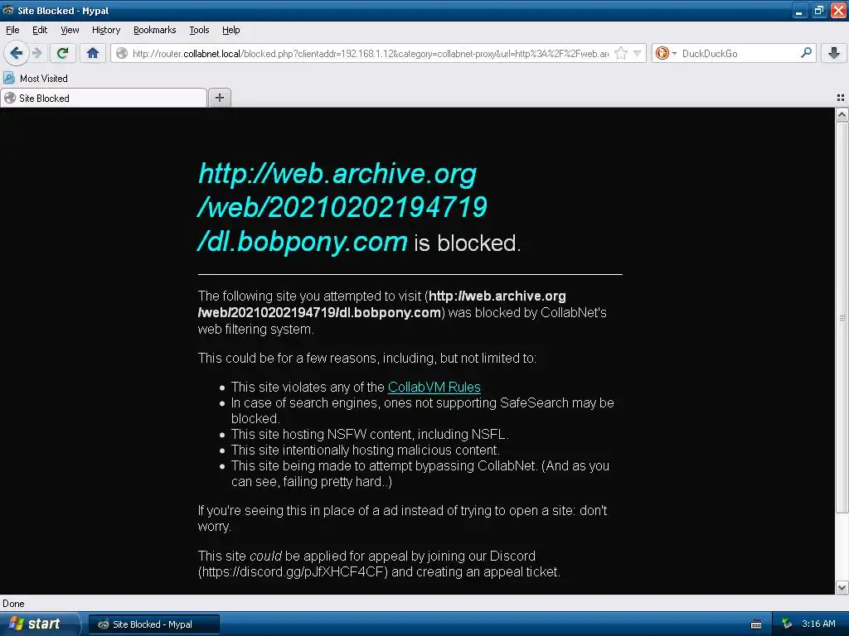Run search with the magnifier icon
Screen dimensions: 849x636
tap(806, 53)
